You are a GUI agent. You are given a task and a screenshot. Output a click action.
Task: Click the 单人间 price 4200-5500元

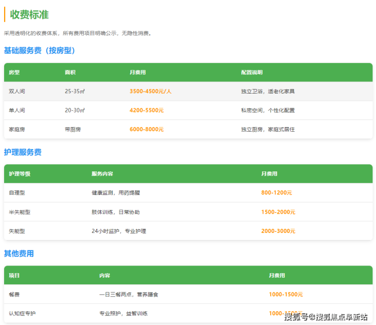(146, 110)
